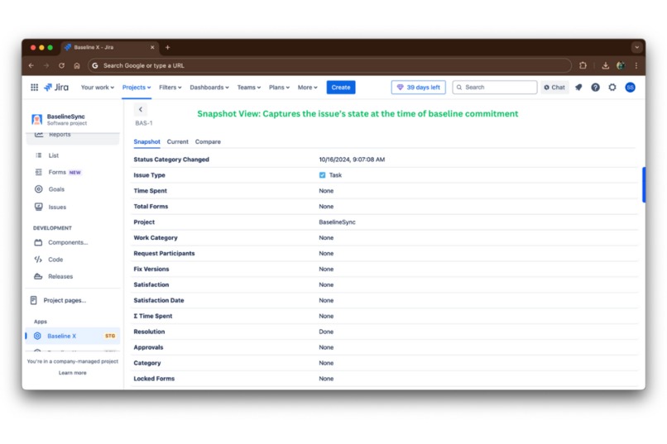The image size is (667, 444).
Task: Click the Components sidebar icon
Action: [x=38, y=242]
